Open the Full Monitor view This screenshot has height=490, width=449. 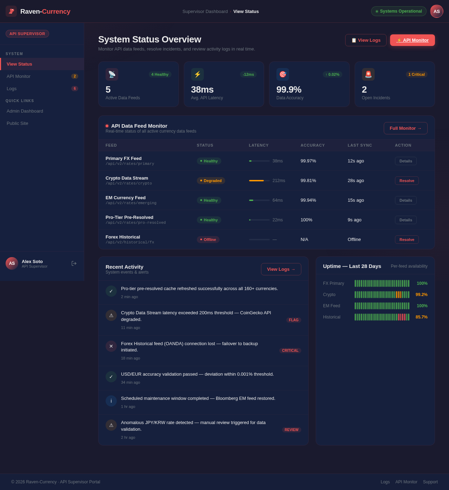(406, 128)
